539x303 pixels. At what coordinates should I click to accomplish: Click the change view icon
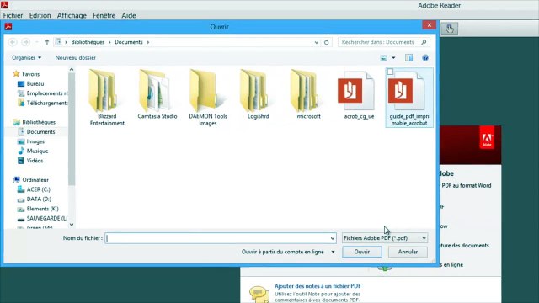tap(384, 58)
